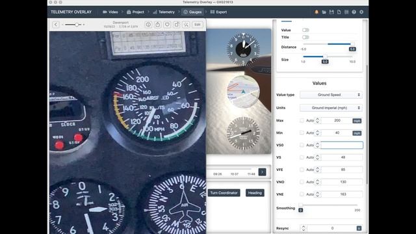This screenshot has width=416, height=234.
Task: Click the VS field showing 48
Action: (342, 157)
